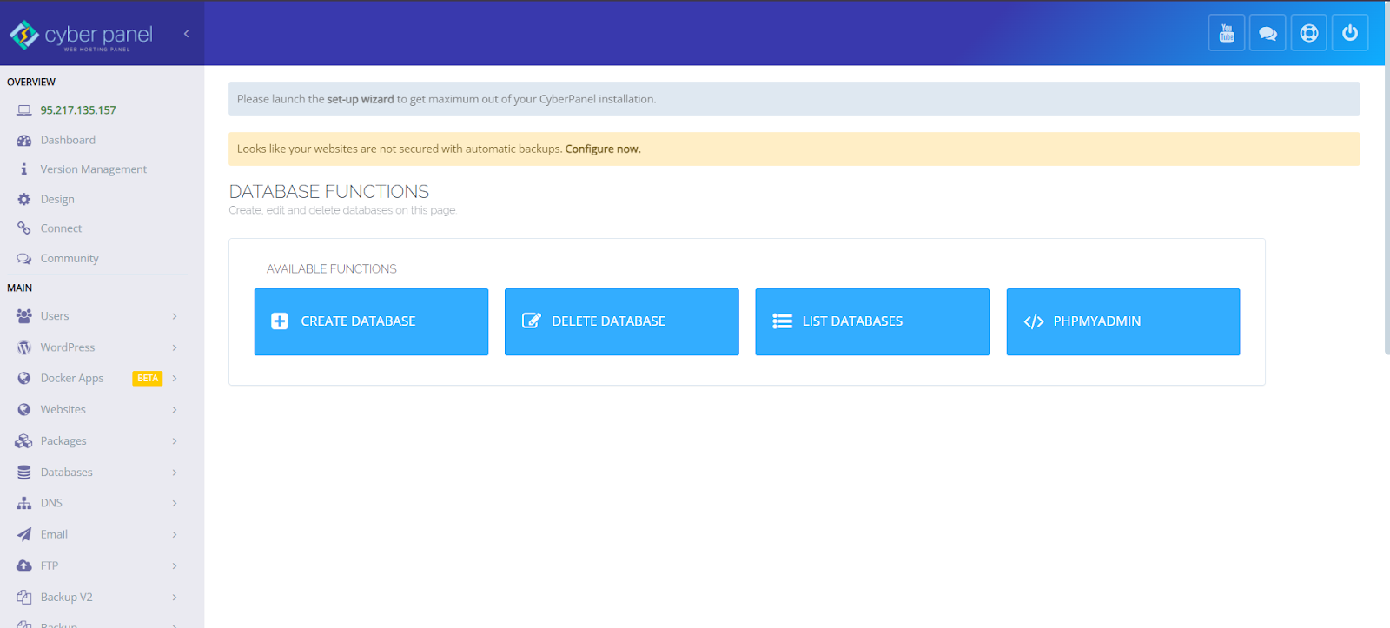Expand the Packages menu chevron

pos(175,441)
